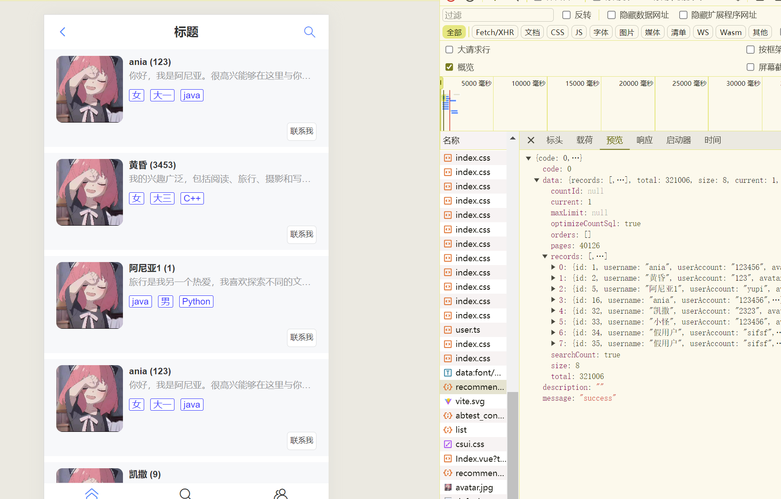
Task: Tap the search tab icon in bottom bar
Action: tap(185, 493)
